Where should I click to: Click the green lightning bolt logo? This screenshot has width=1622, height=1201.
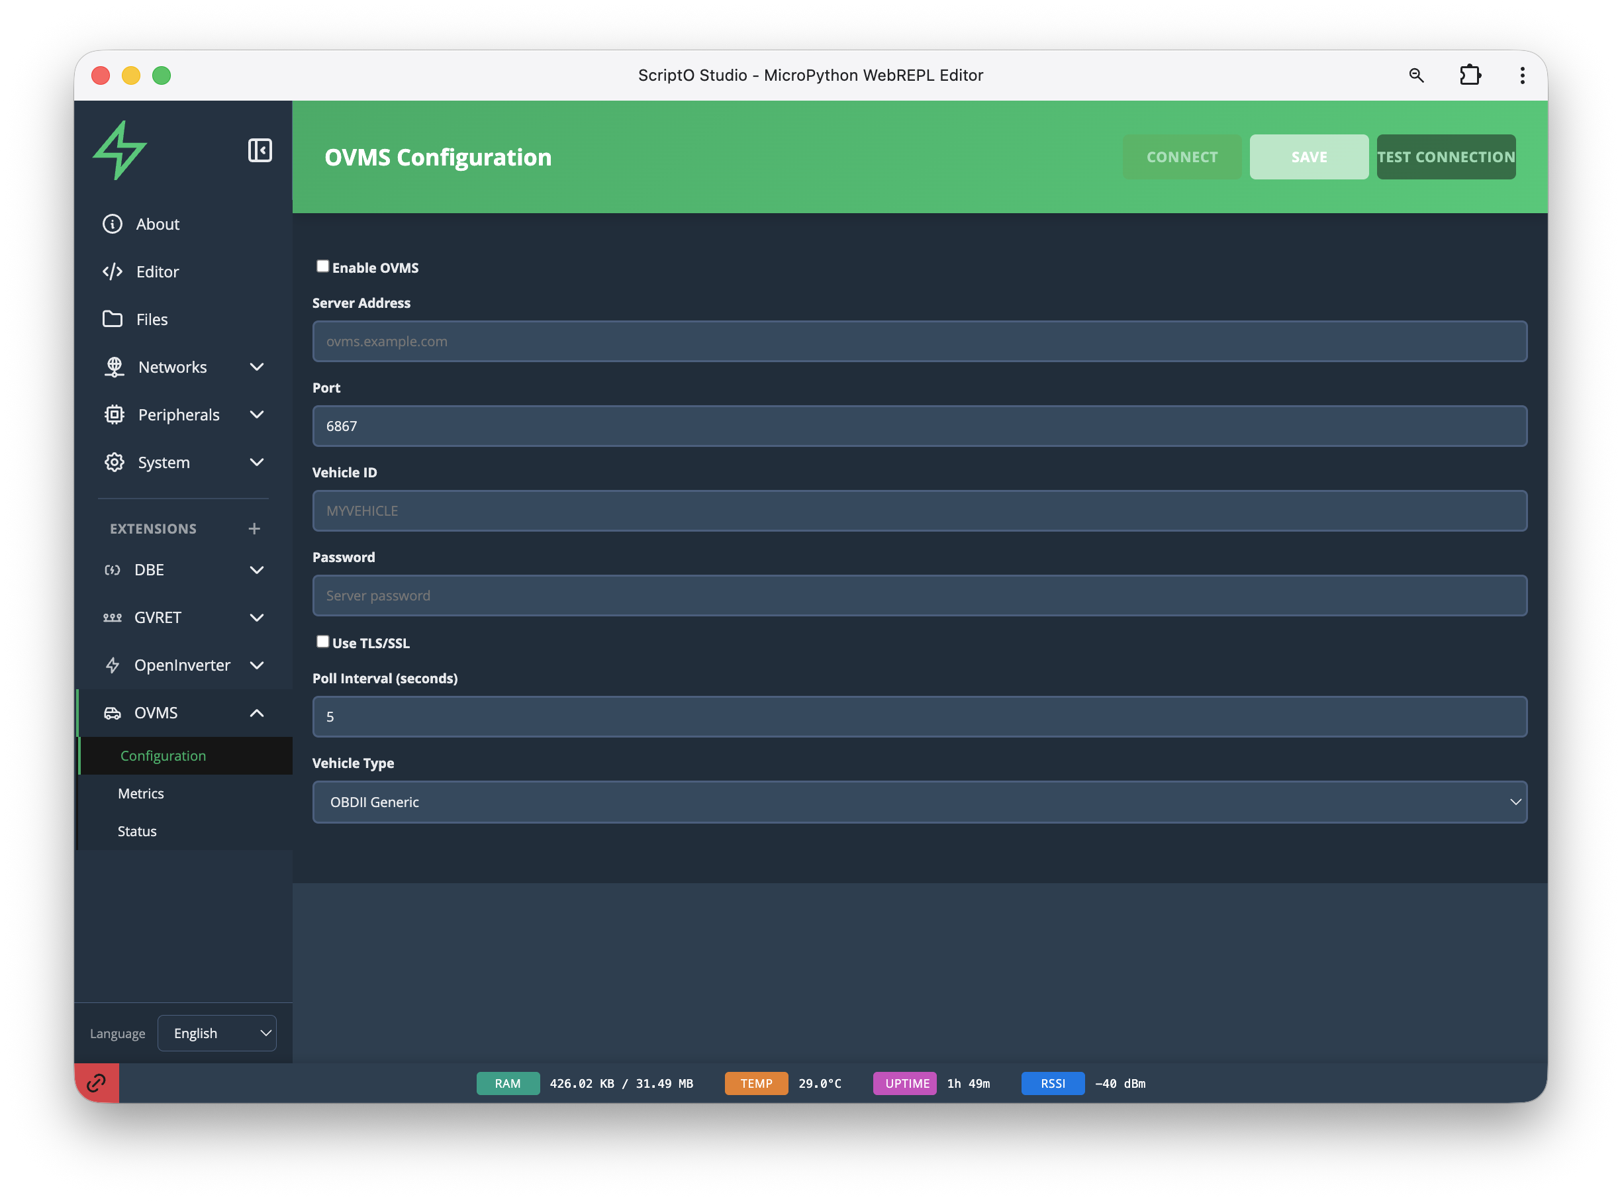tap(120, 150)
